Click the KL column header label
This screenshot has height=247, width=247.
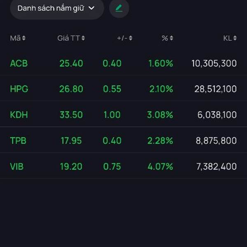click(x=227, y=38)
